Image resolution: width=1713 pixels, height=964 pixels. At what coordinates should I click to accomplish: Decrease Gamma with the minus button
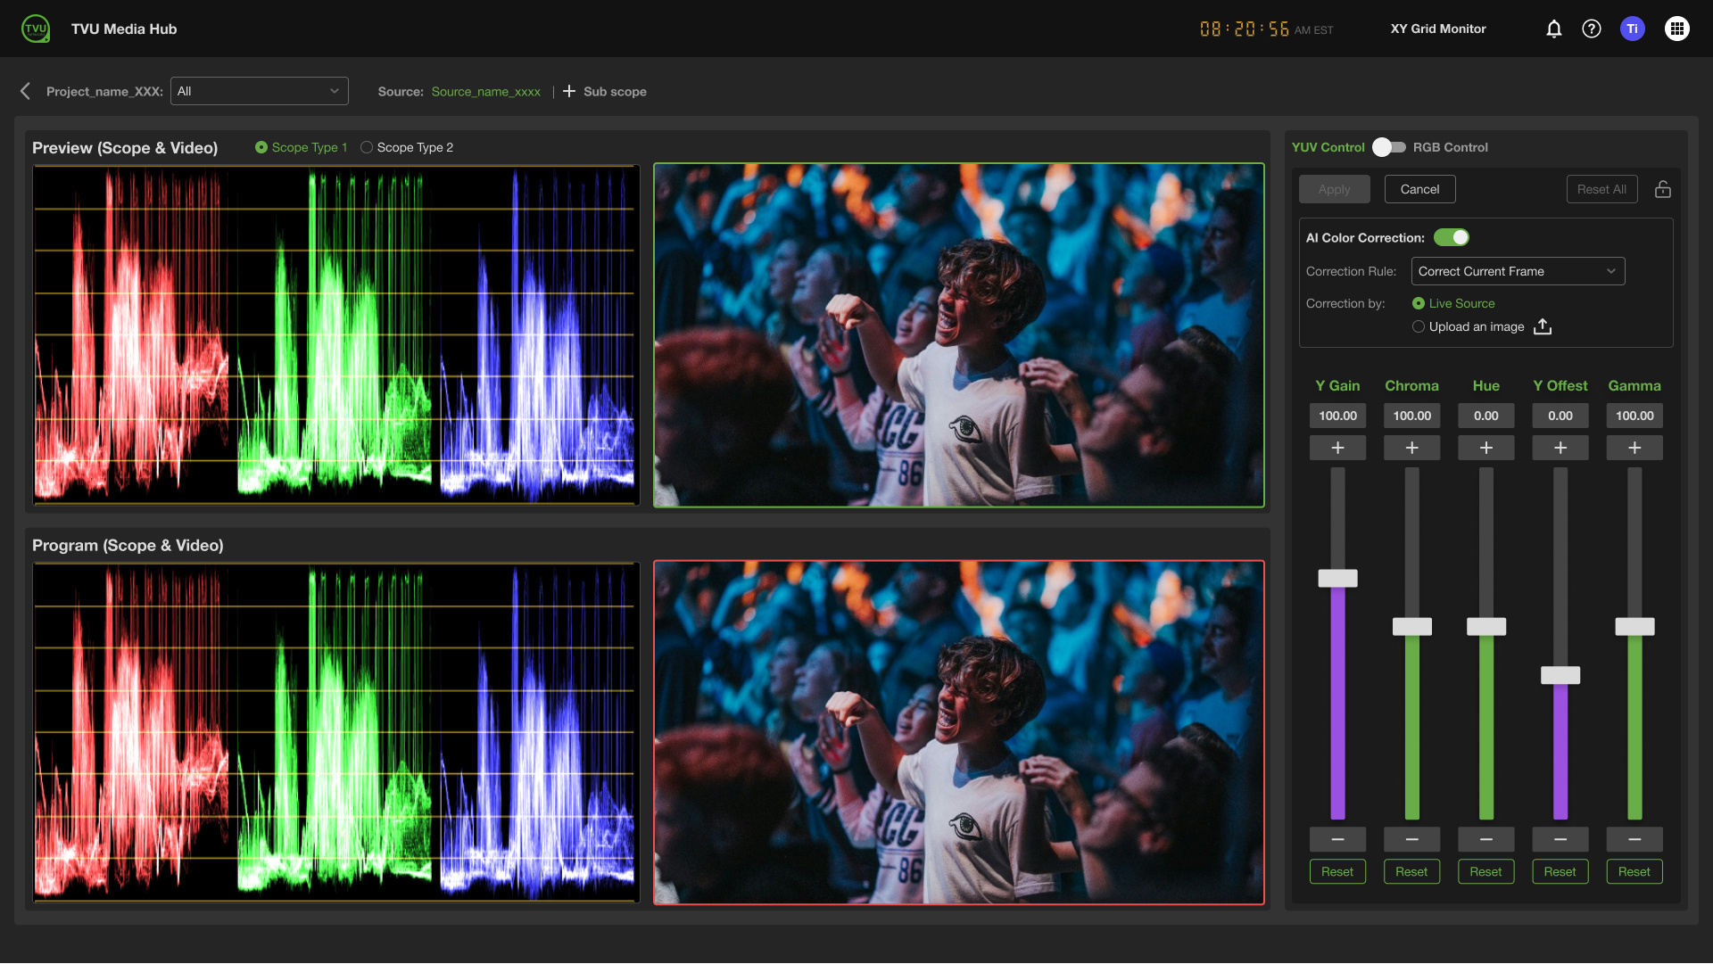coord(1634,839)
